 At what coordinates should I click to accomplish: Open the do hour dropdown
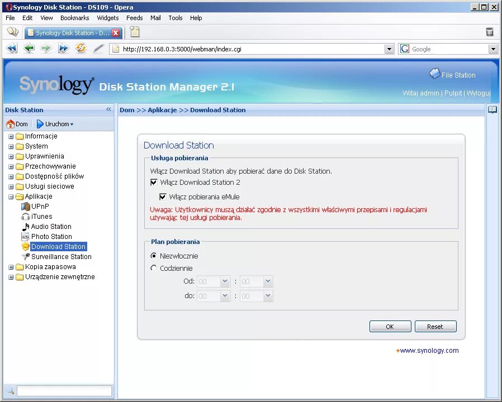225,296
